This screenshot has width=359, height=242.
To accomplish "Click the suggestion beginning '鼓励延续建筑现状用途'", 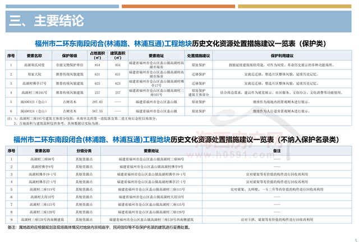I will click(282, 65).
